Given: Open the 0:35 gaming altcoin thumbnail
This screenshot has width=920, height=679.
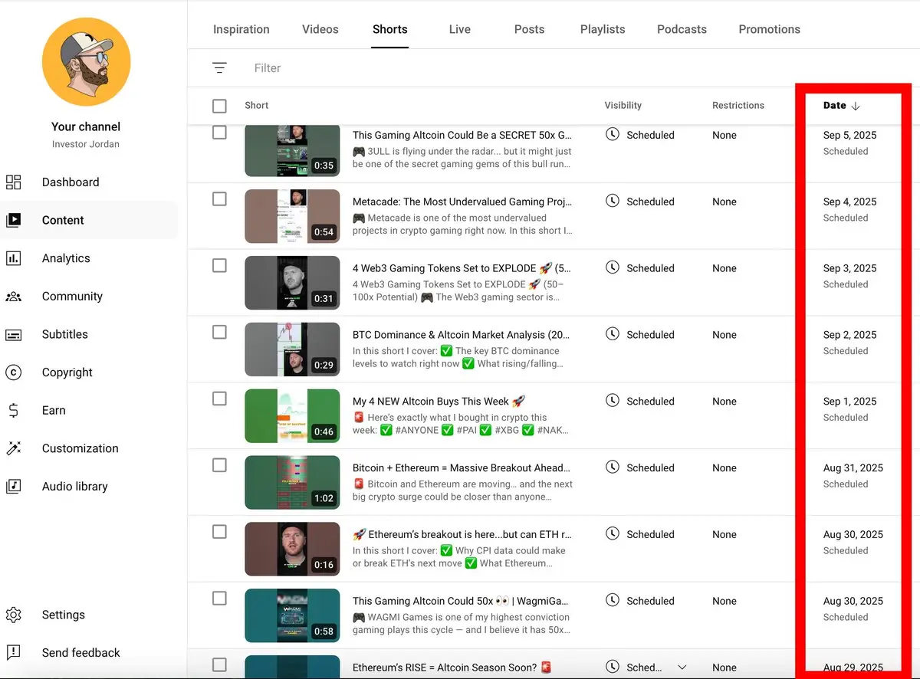Looking at the screenshot, I should 292,151.
